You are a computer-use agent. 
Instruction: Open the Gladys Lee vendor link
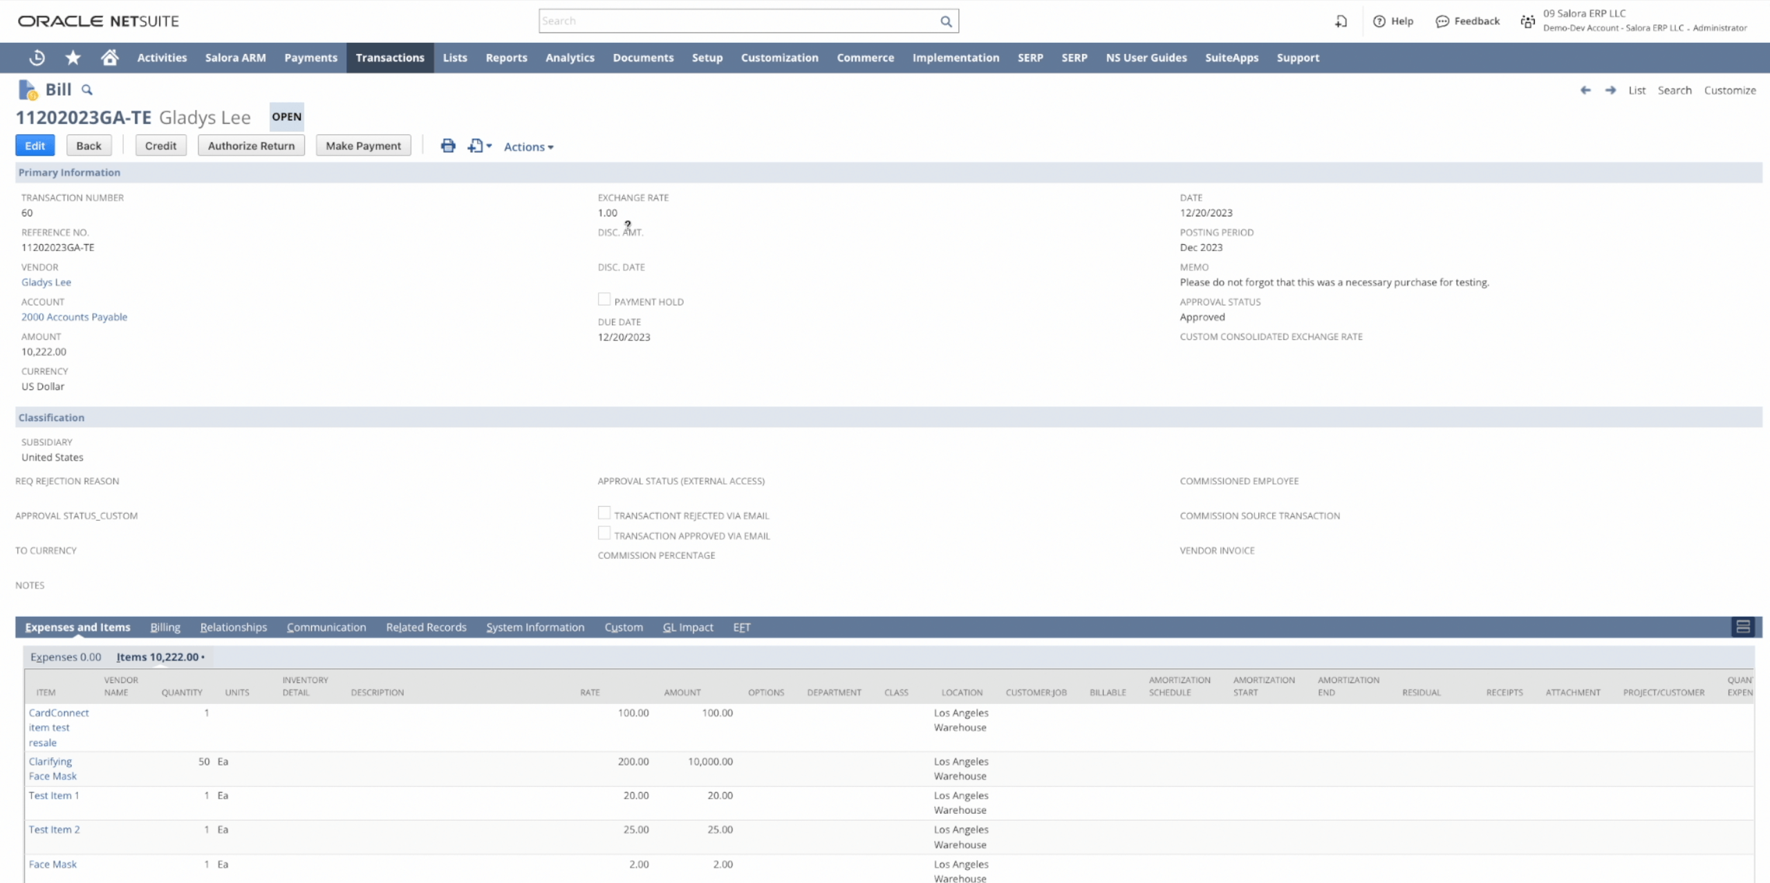click(46, 282)
